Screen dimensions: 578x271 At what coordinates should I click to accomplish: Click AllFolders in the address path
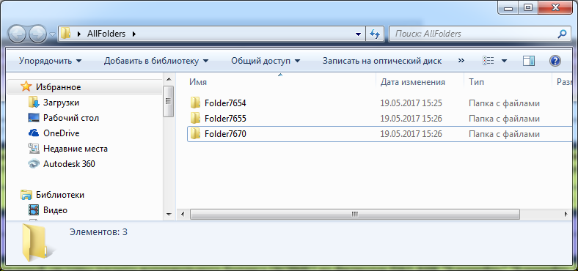click(x=106, y=34)
